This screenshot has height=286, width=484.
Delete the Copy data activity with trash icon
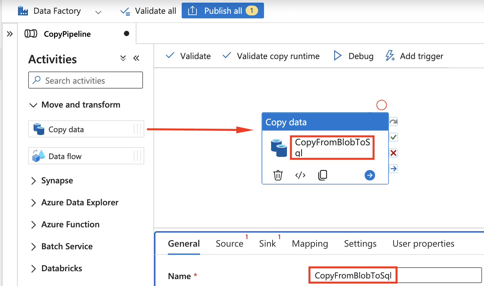pyautogui.click(x=278, y=175)
